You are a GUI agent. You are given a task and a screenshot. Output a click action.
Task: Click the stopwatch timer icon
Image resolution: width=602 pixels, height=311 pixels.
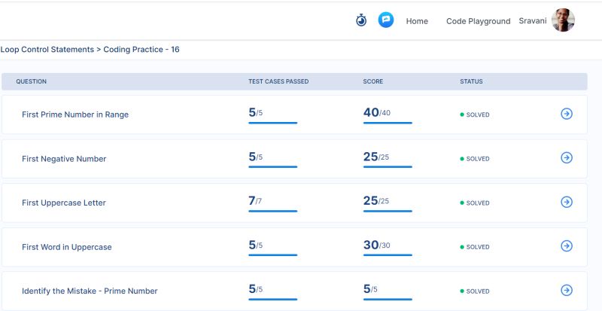[361, 20]
